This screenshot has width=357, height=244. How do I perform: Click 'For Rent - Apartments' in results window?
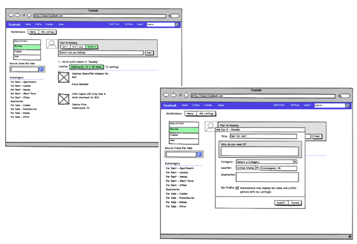pyautogui.click(x=23, y=82)
